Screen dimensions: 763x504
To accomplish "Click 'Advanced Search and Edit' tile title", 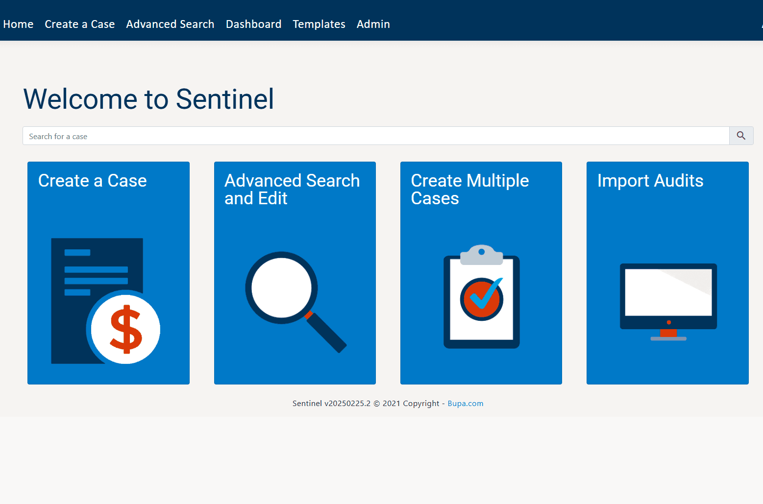I will pyautogui.click(x=292, y=189).
